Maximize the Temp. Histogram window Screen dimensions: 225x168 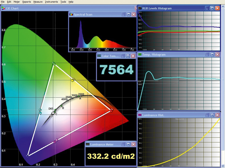[212, 54]
